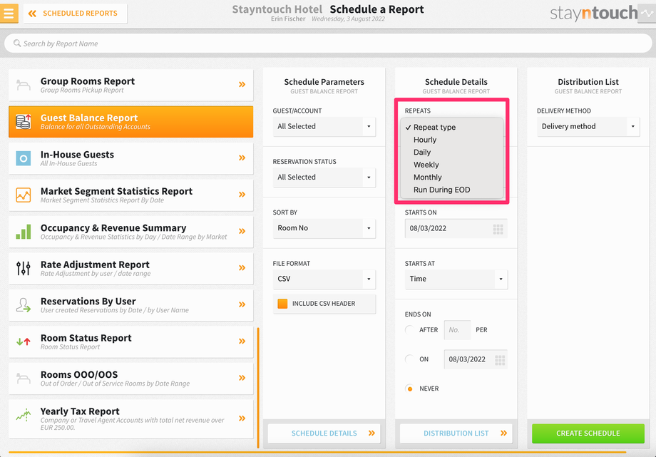Viewport: 656px width, 457px height.
Task: Click the Yearly Tax Report title
Action: pos(80,411)
